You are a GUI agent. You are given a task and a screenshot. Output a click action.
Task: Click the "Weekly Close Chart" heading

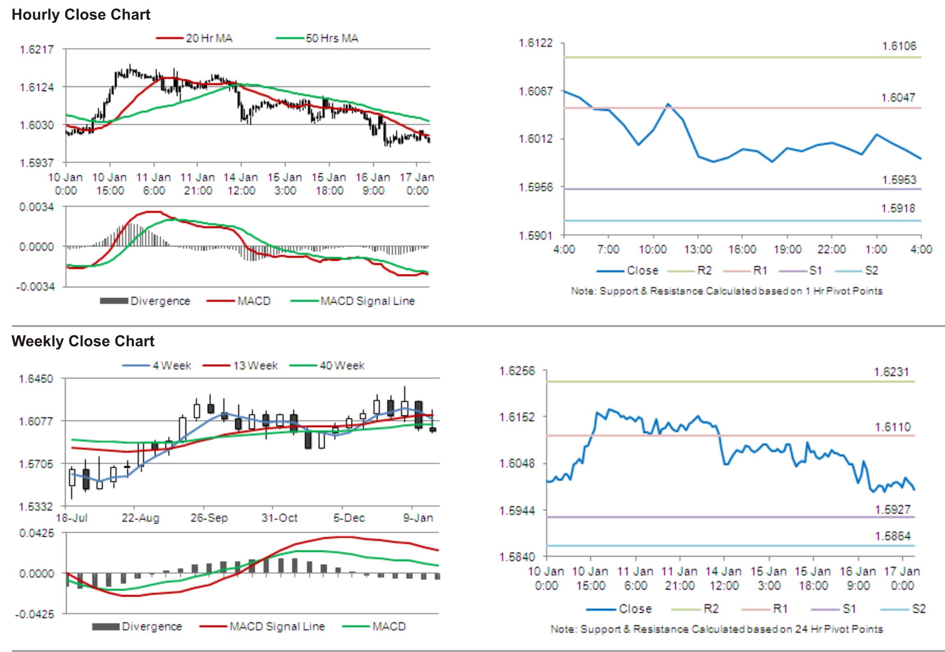83,341
